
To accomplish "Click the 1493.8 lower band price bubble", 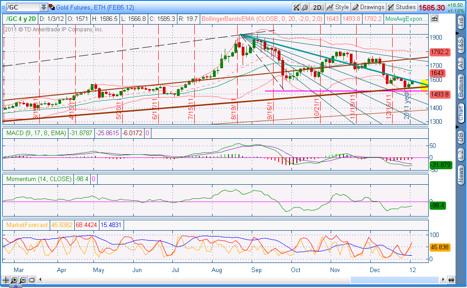I will pos(440,95).
